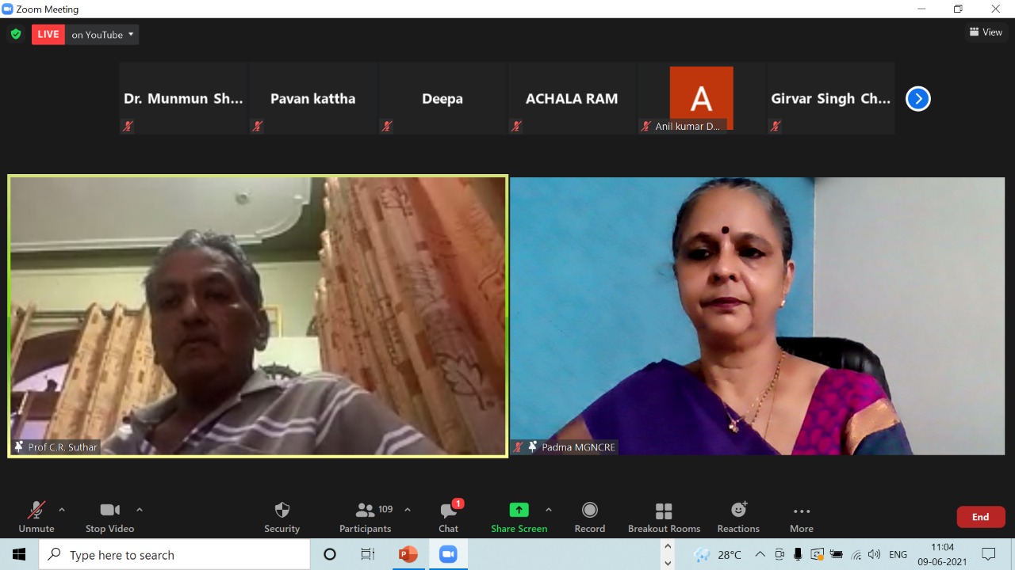Click Prof C.R. Suthar video panel

coord(258,316)
